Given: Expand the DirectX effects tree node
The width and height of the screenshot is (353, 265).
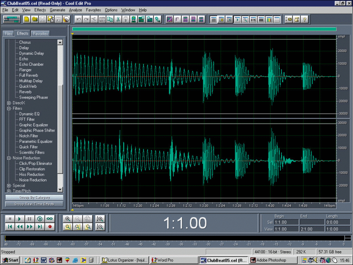Looking at the screenshot, I should coord(9,103).
